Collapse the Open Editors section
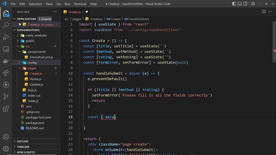The image size is (276, 155). pyautogui.click(x=26, y=19)
